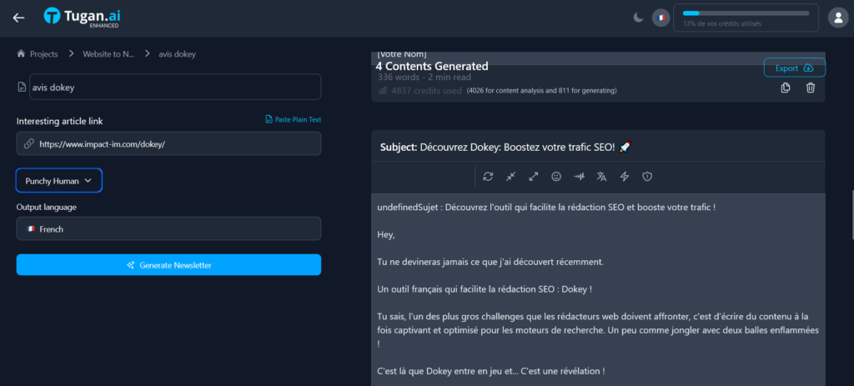Click the regenerate refresh icon in the toolbar
The height and width of the screenshot is (386, 854).
[488, 177]
